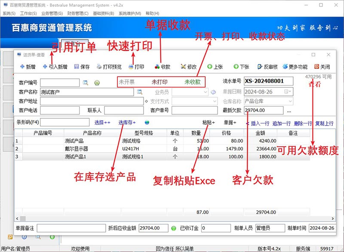The image size is (344, 252).
Task: Click the 粘贴+ link
Action: pyautogui.click(x=209, y=123)
